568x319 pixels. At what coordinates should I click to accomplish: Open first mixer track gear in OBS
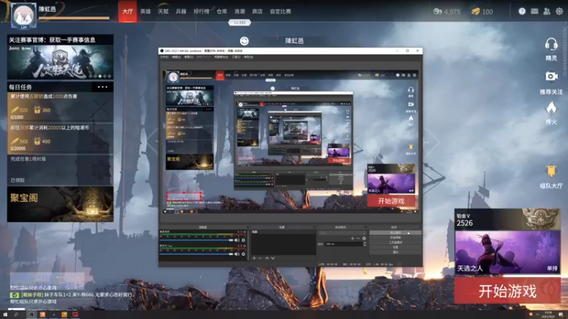click(x=244, y=240)
